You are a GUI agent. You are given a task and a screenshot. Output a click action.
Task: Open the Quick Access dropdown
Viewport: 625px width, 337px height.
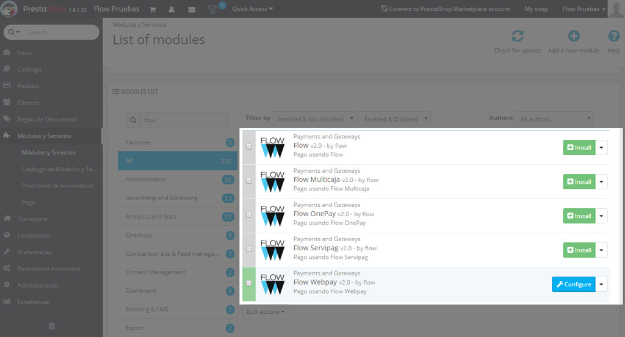[x=252, y=9]
